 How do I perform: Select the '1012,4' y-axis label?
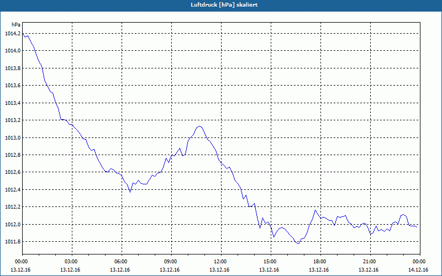point(13,190)
